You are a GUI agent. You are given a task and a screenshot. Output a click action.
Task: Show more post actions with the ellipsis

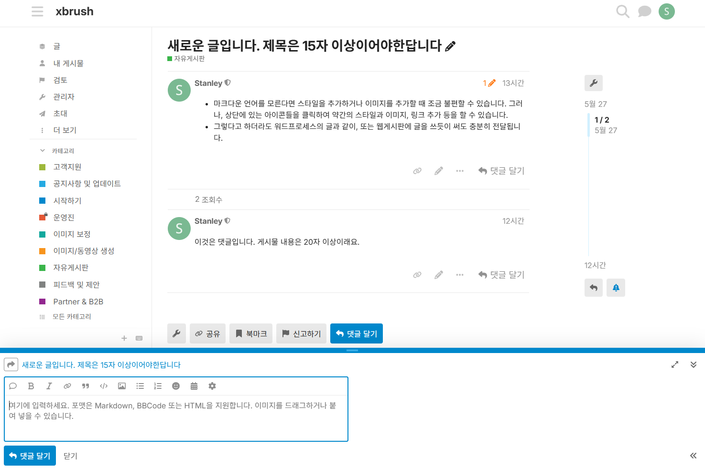459,170
